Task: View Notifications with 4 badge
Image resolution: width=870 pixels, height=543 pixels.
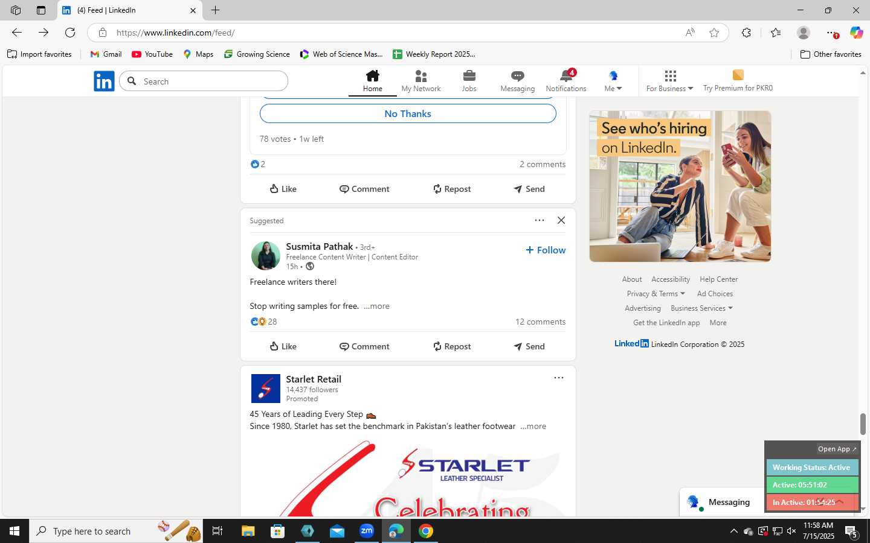Action: (x=566, y=81)
